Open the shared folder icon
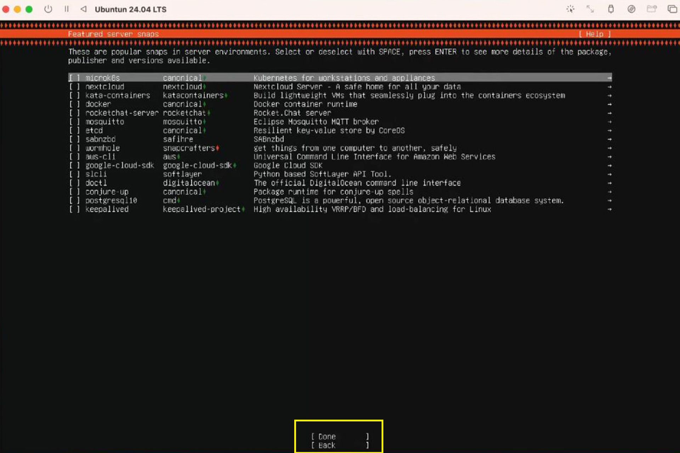 click(652, 9)
